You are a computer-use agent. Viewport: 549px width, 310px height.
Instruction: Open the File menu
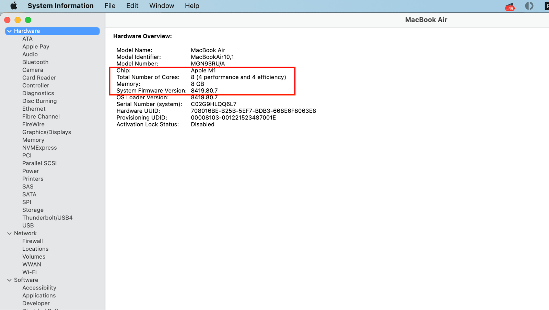coord(110,6)
